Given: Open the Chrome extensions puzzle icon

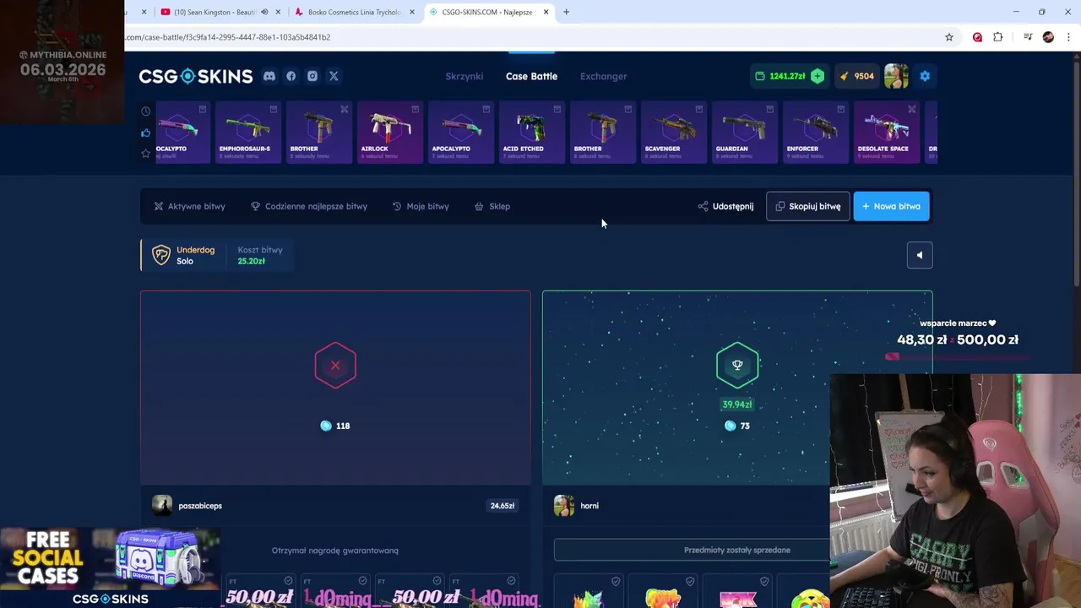Looking at the screenshot, I should point(998,37).
